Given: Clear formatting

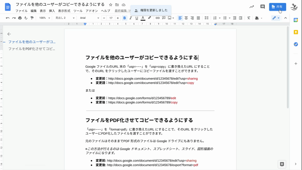Looking at the screenshot, I should point(249,18).
